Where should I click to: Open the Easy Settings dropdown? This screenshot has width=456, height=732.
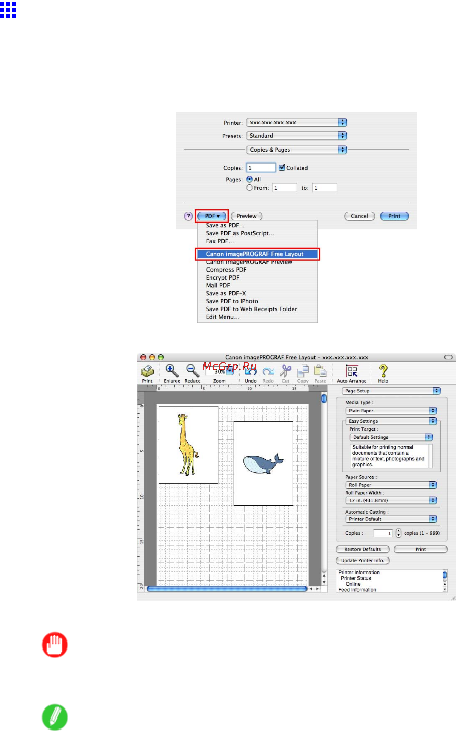point(391,421)
